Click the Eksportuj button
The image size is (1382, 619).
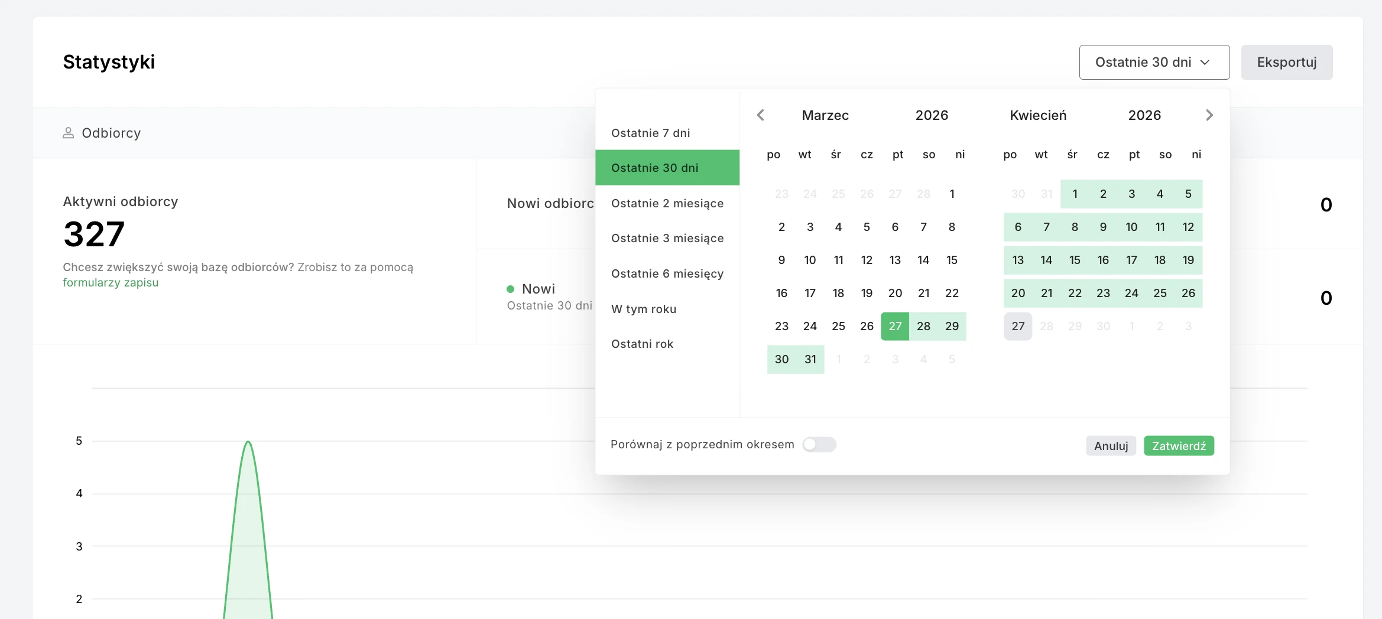pyautogui.click(x=1286, y=63)
